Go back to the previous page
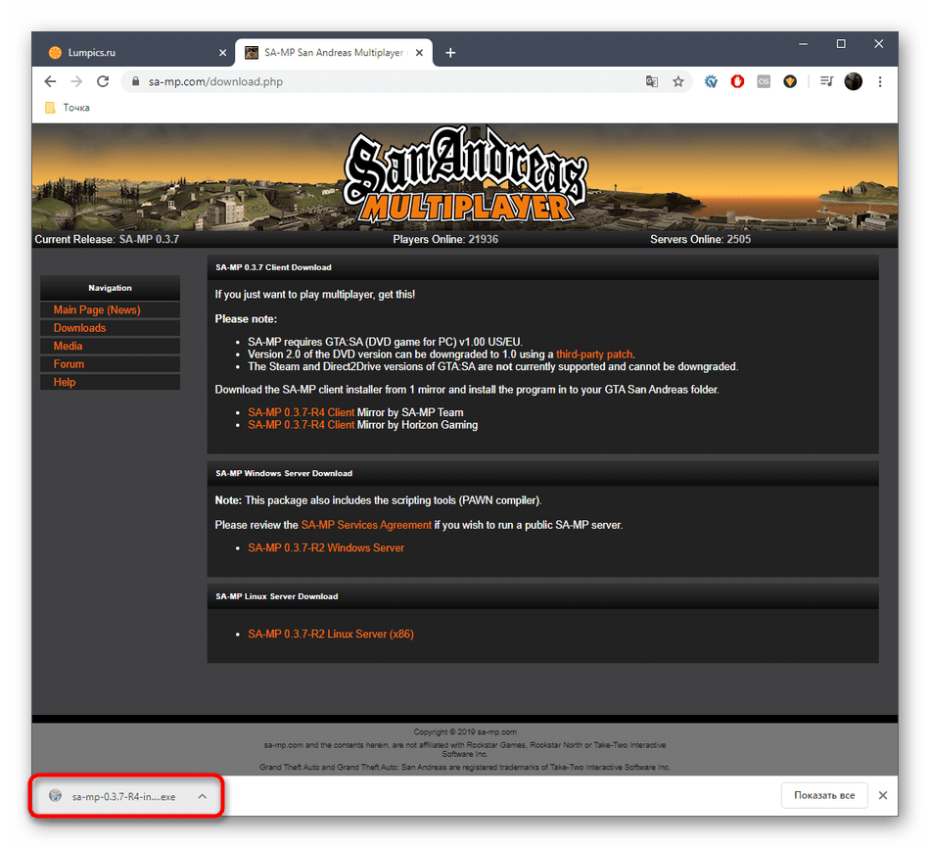This screenshot has height=848, width=930. 50,82
